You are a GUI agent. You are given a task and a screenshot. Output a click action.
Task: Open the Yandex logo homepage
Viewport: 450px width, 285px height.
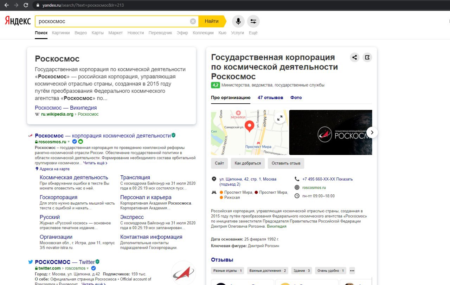pos(18,21)
